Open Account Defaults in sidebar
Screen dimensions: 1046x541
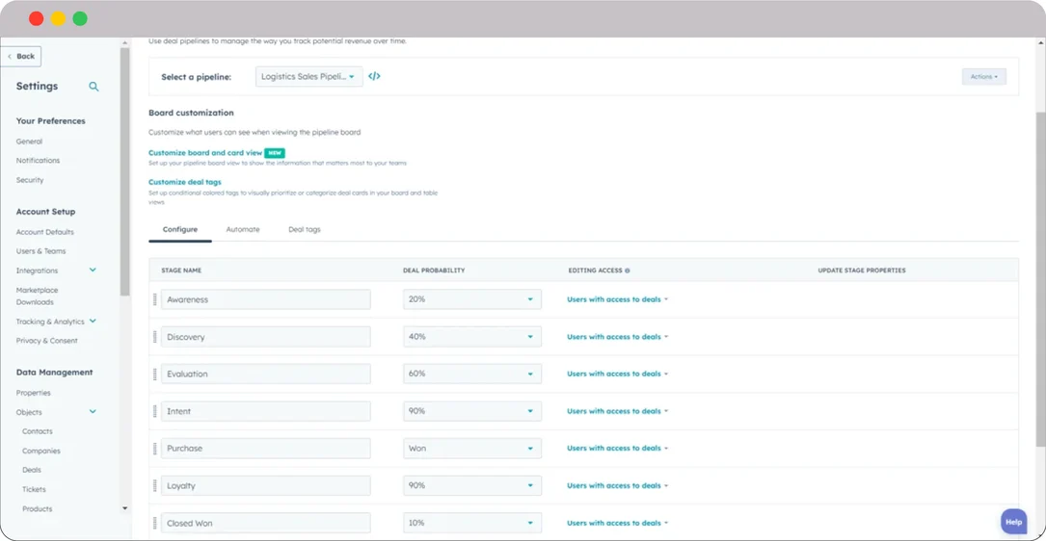(45, 232)
